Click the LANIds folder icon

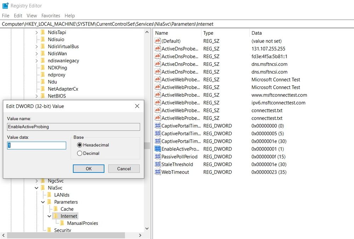(49, 195)
